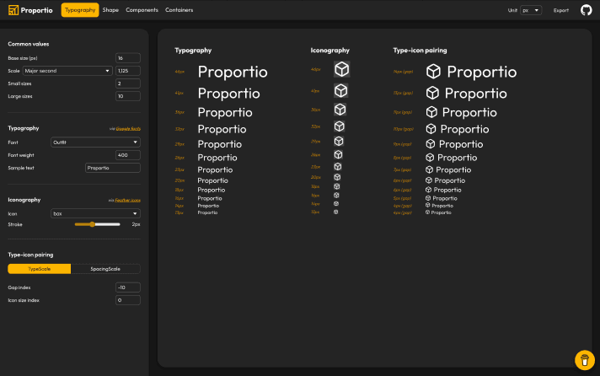Click the Export button
Viewport: 600px width, 376px height.
pyautogui.click(x=561, y=10)
